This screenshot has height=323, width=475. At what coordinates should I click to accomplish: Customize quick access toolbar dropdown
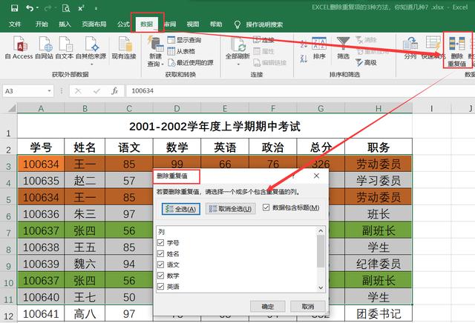96,8
